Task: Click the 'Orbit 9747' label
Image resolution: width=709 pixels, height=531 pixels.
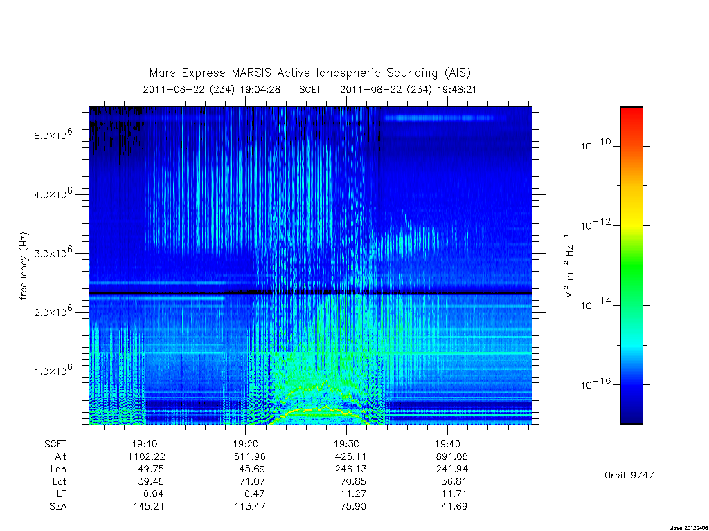Action: pyautogui.click(x=629, y=475)
